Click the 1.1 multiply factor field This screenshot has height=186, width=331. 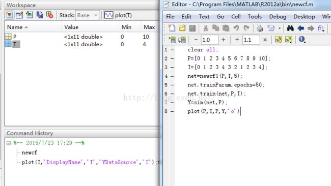click(x=251, y=40)
